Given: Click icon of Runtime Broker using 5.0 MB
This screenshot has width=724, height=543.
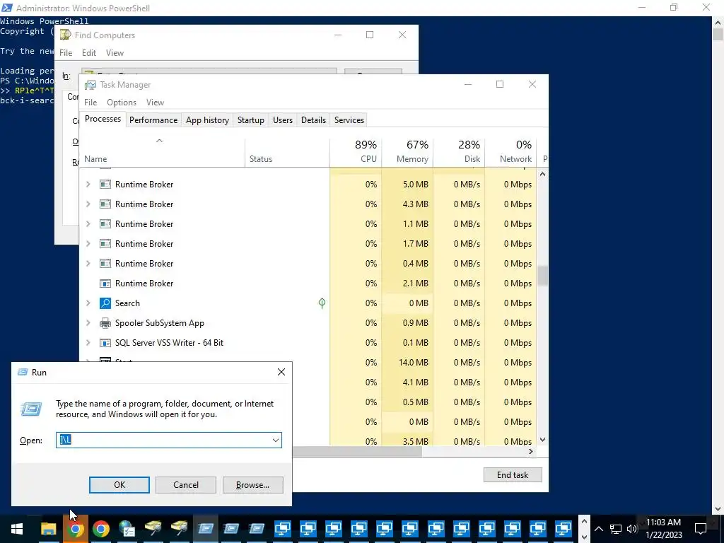Looking at the screenshot, I should click(x=105, y=185).
